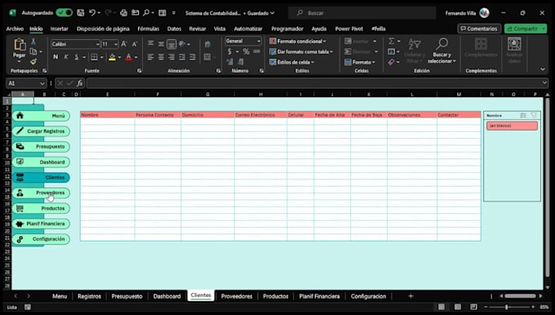Click the Buscar search box

coord(362,13)
